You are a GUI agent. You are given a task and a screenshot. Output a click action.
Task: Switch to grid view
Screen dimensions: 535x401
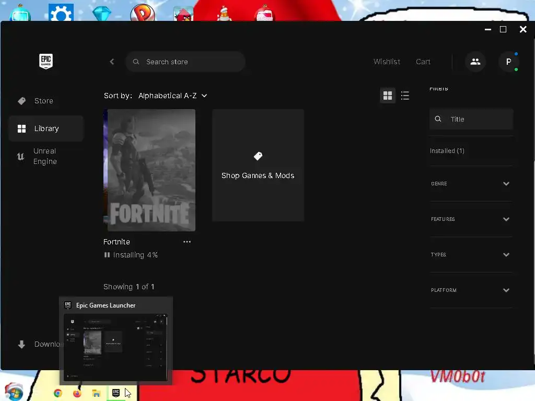tap(388, 96)
